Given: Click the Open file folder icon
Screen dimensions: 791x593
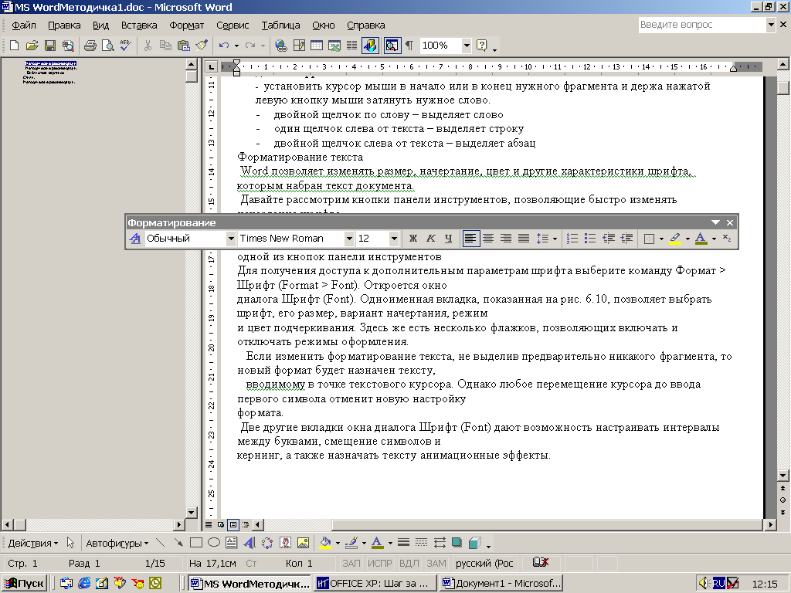Looking at the screenshot, I should click(32, 46).
